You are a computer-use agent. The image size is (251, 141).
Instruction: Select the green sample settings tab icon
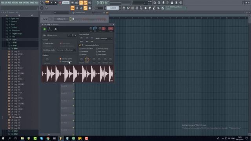pyautogui.click(x=44, y=29)
